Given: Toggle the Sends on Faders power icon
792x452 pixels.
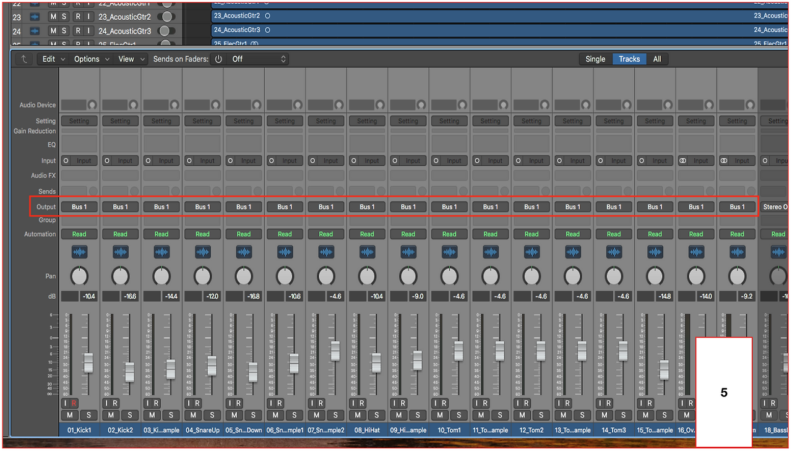Looking at the screenshot, I should point(218,59).
